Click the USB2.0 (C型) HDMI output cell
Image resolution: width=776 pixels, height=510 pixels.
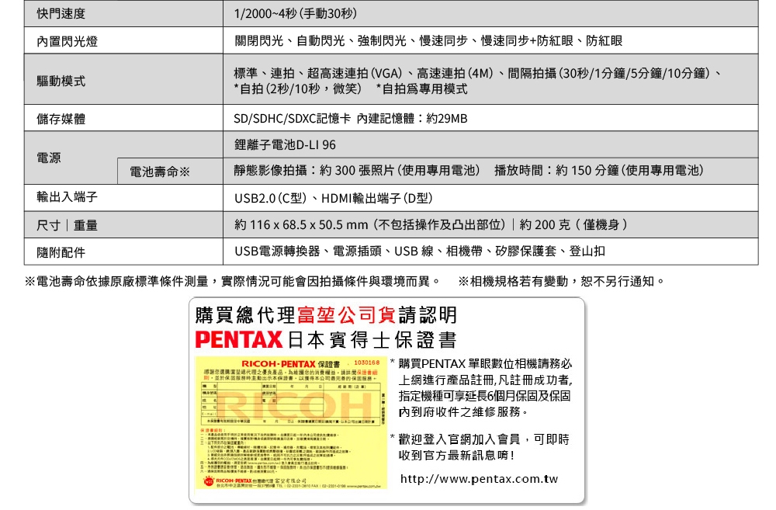(x=333, y=197)
